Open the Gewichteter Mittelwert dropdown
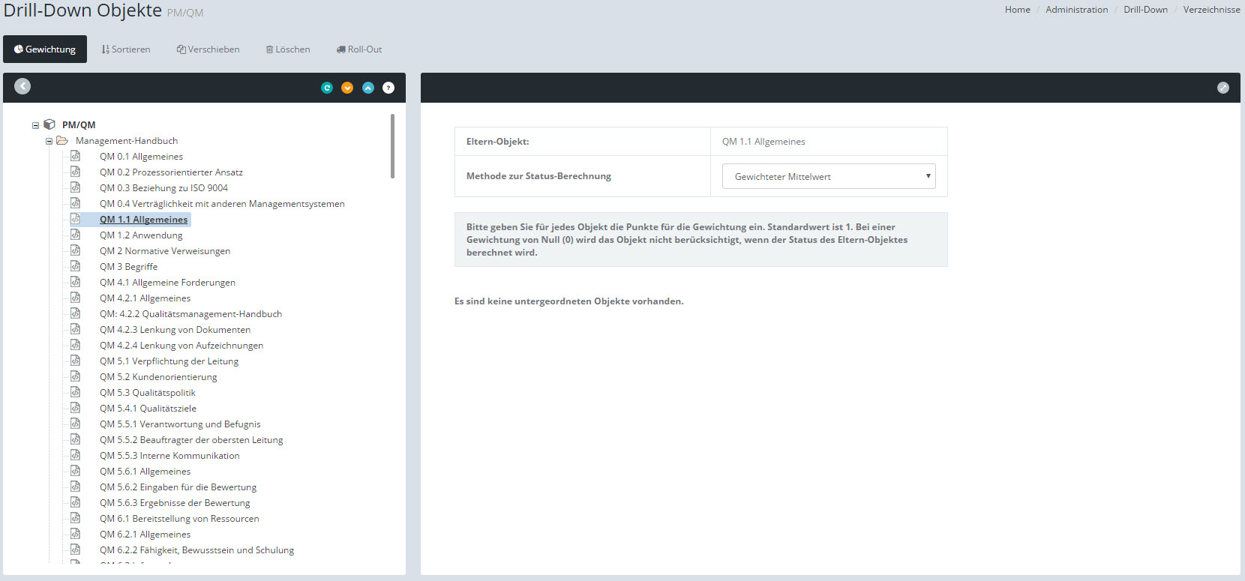 point(828,176)
